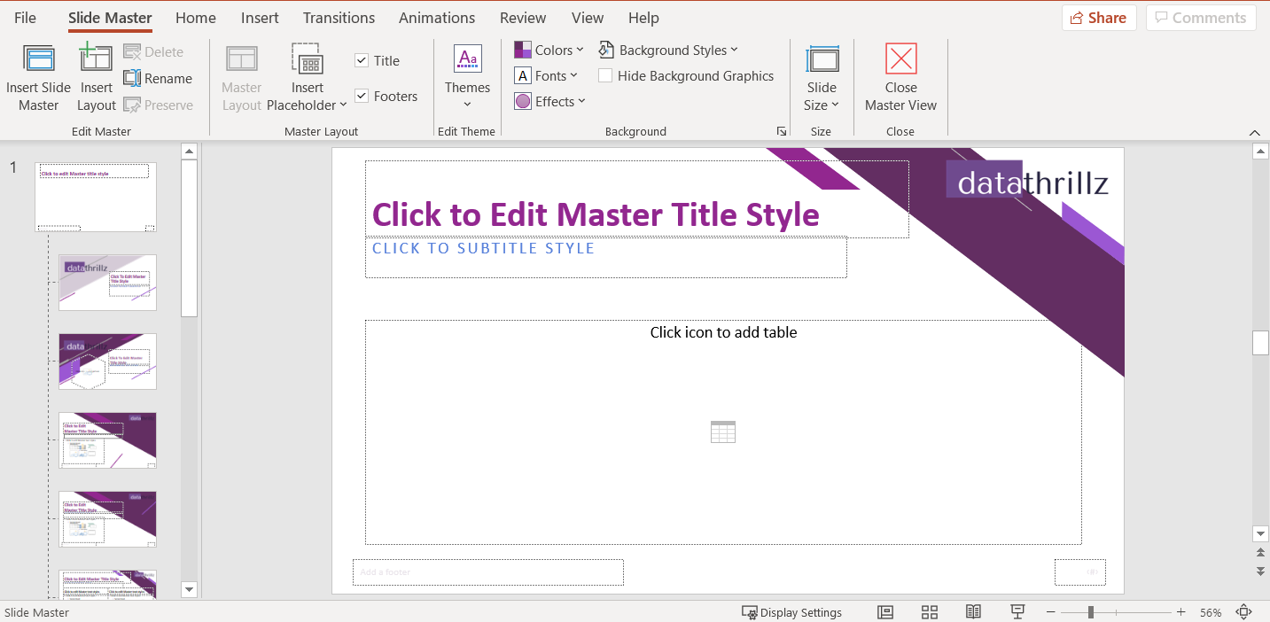Open the File tab
1270x622 pixels.
(25, 18)
